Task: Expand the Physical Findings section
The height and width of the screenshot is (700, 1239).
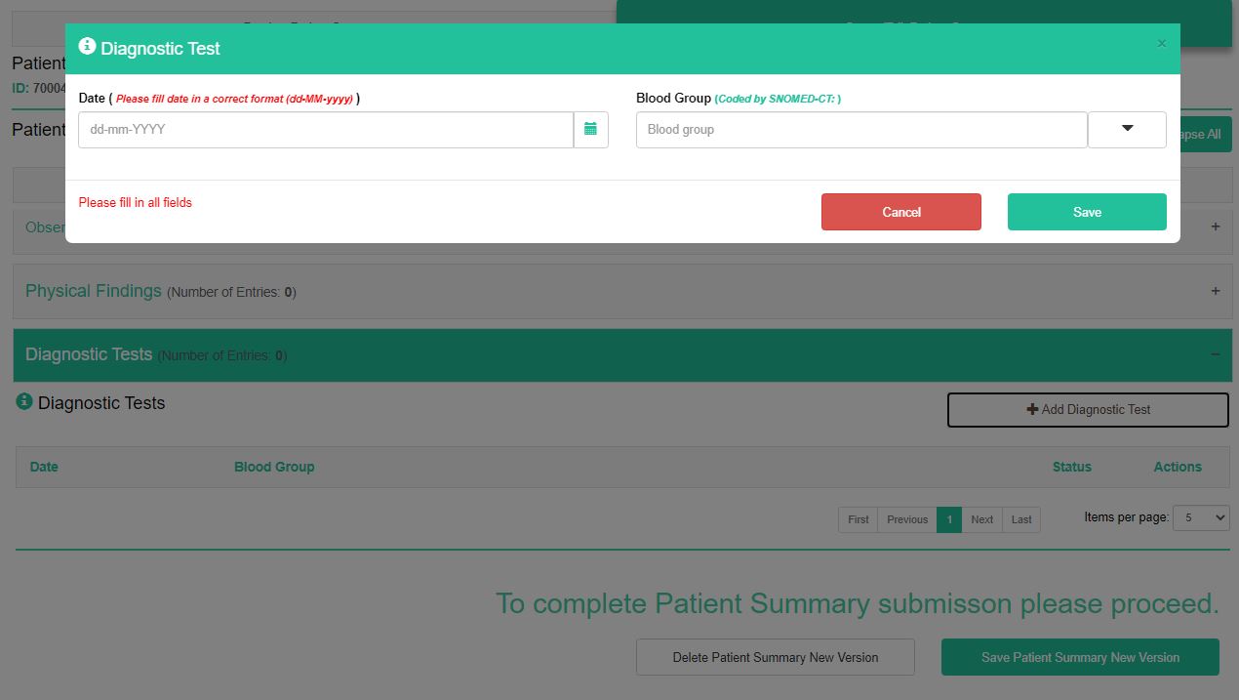Action: coord(1215,291)
